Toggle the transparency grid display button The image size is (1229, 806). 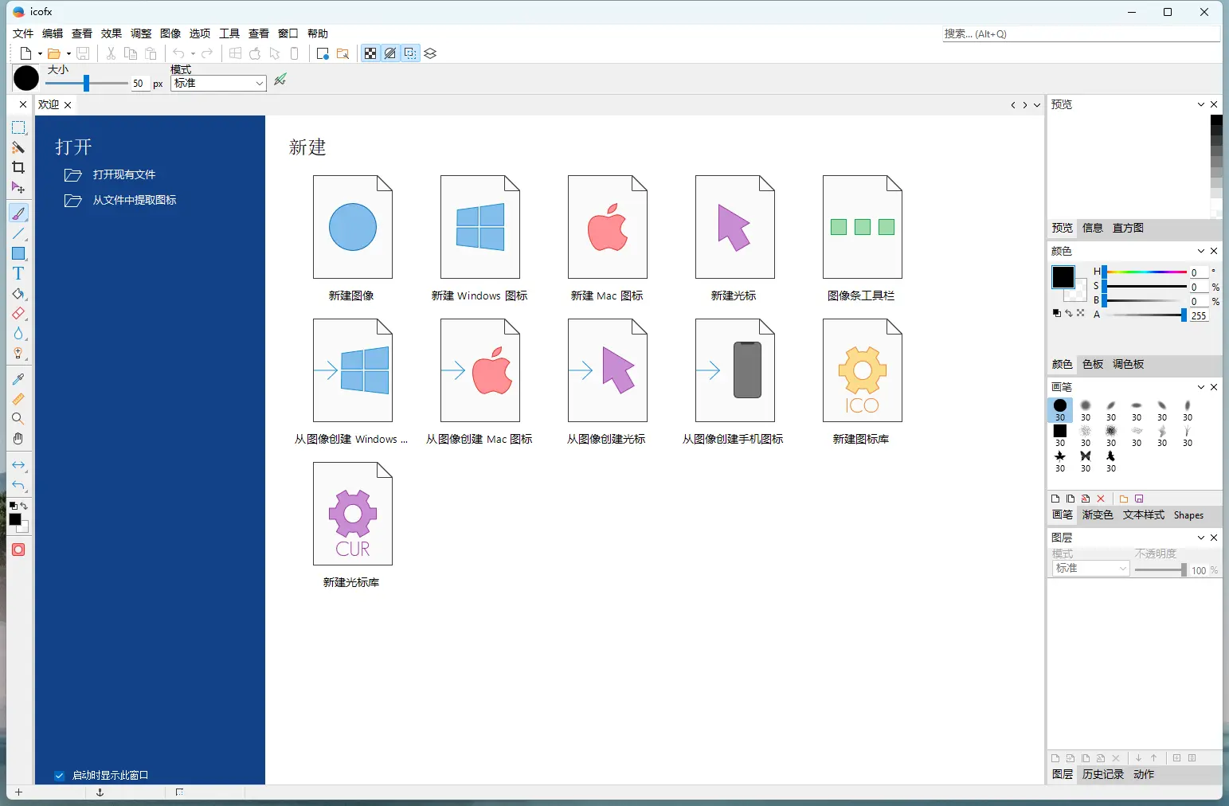point(370,53)
